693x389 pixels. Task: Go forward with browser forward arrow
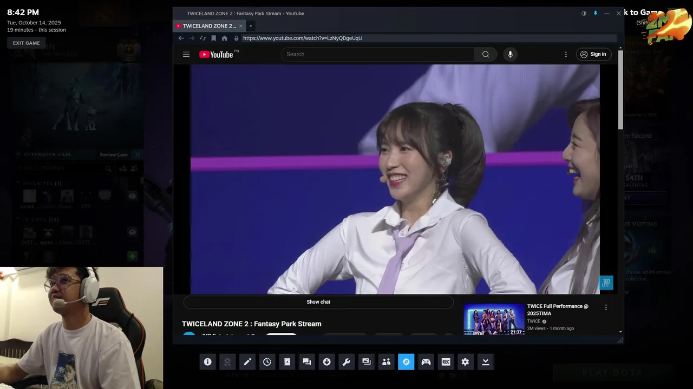pos(192,38)
